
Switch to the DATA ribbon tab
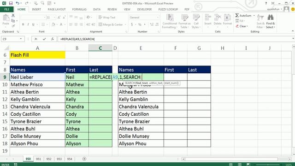(97, 9)
